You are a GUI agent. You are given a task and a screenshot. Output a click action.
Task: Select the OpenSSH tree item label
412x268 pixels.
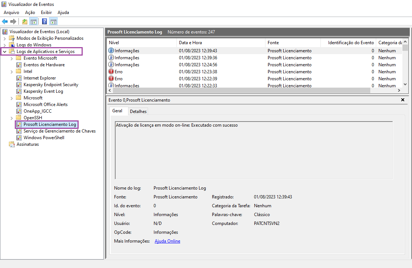pos(33,118)
